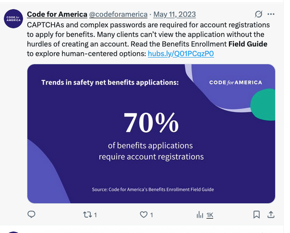Repost this tweet using the arrows icon

point(87,215)
